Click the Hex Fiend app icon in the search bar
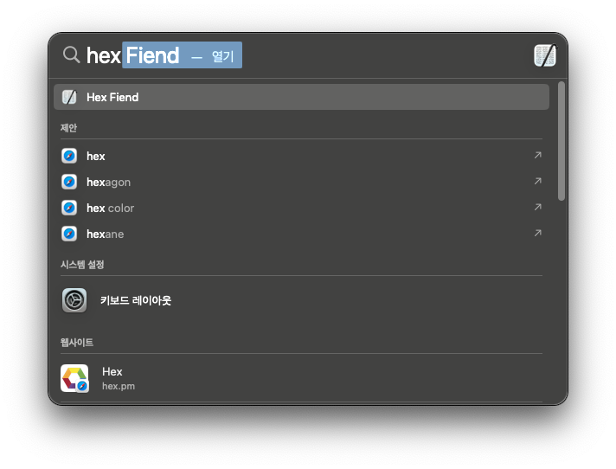Viewport: 616px width, 469px height. click(x=544, y=56)
